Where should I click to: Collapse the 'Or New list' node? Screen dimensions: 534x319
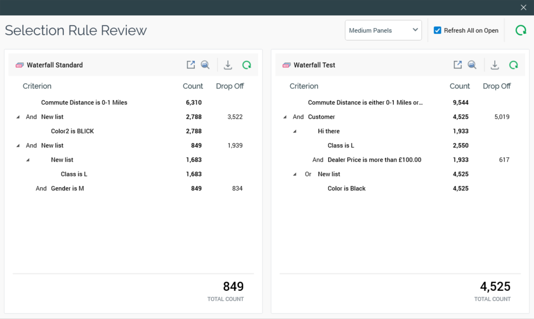295,174
